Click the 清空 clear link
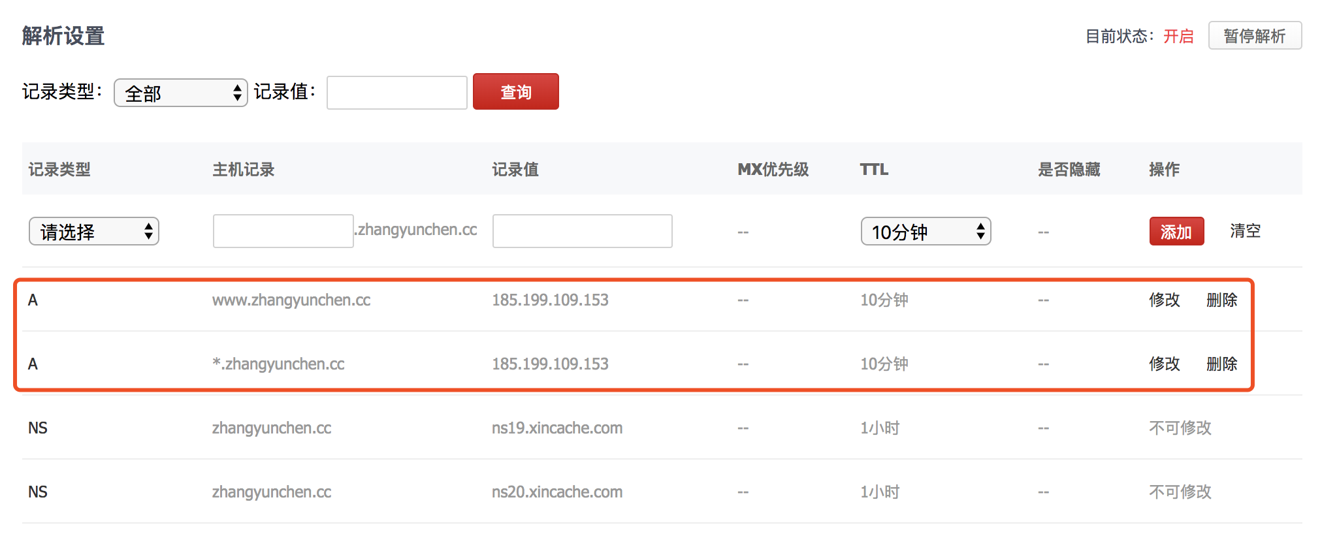1322x551 pixels. pyautogui.click(x=1245, y=231)
